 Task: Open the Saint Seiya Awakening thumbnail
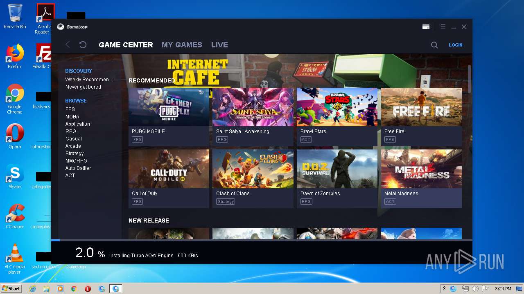[x=253, y=107]
